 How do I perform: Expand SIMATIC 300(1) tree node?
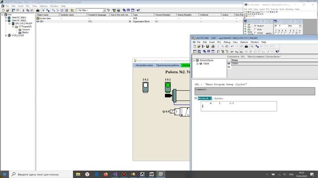point(6,18)
